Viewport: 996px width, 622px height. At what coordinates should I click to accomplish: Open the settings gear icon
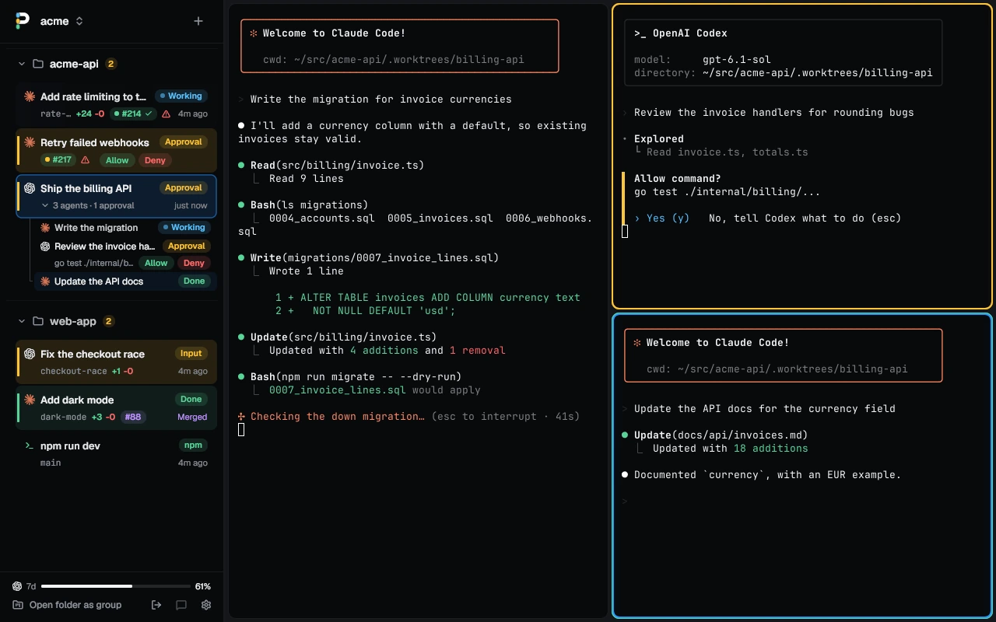206,605
